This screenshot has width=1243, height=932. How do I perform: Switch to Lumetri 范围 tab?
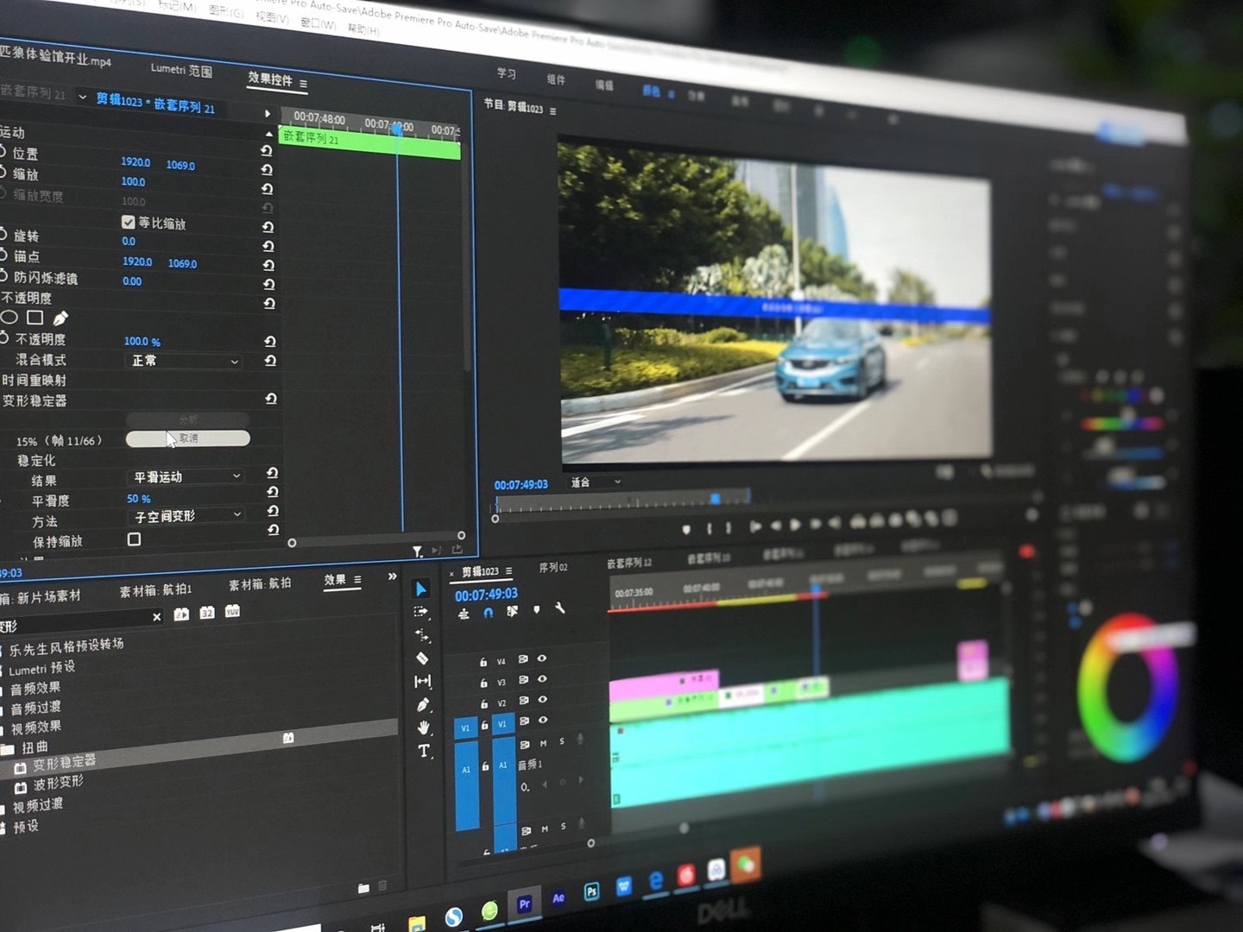tap(180, 70)
